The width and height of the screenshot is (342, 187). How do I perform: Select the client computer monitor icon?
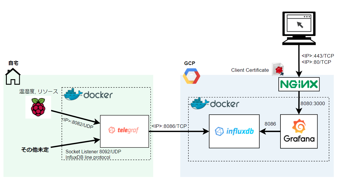[299, 28]
